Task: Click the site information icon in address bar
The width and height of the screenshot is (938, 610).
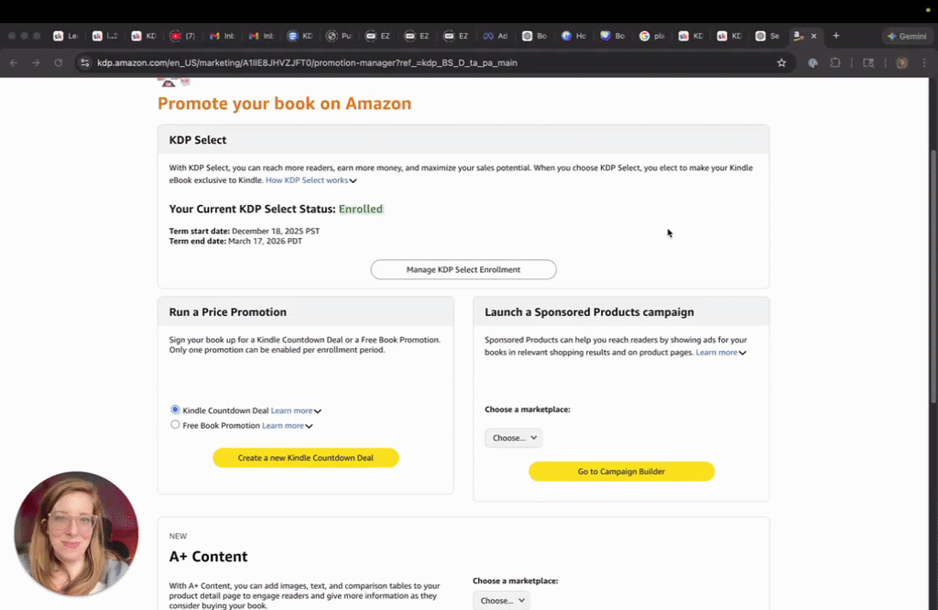Action: (x=84, y=63)
